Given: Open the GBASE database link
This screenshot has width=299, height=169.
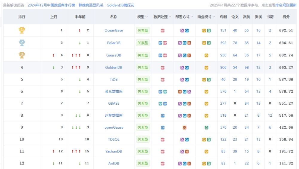Looking at the screenshot, I should pos(114,103).
